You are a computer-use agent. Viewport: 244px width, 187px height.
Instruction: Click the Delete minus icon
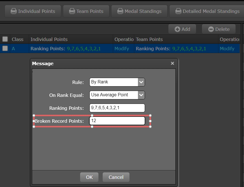point(211,29)
